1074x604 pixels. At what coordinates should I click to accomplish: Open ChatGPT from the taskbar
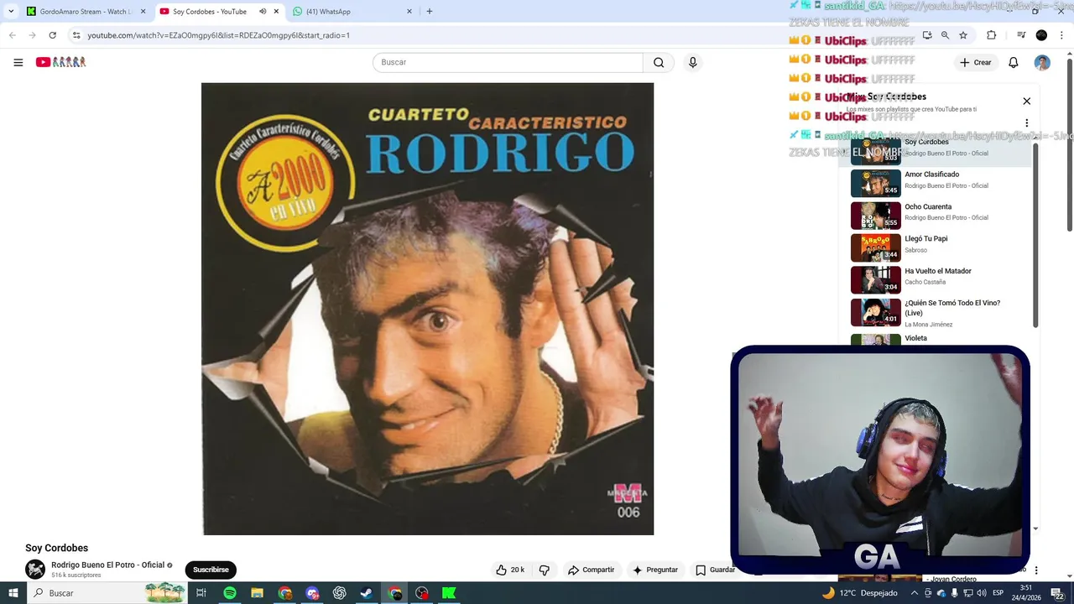point(339,593)
